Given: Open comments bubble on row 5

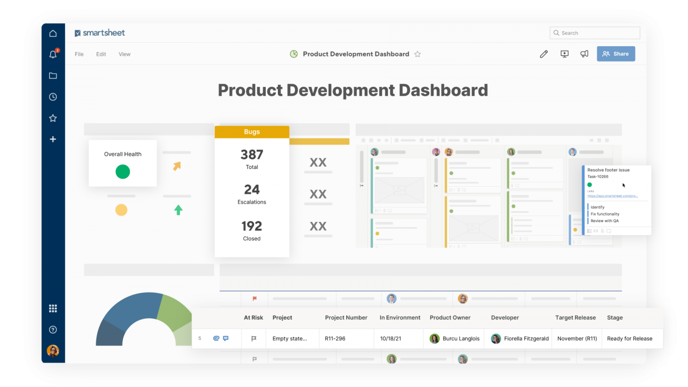Looking at the screenshot, I should point(226,338).
